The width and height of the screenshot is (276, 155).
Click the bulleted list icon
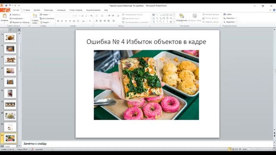click(97, 16)
